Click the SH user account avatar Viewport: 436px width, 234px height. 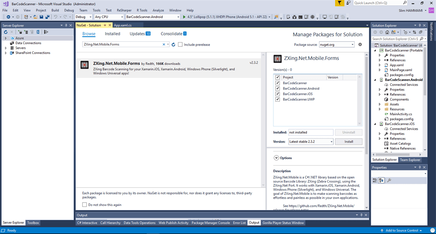[431, 10]
